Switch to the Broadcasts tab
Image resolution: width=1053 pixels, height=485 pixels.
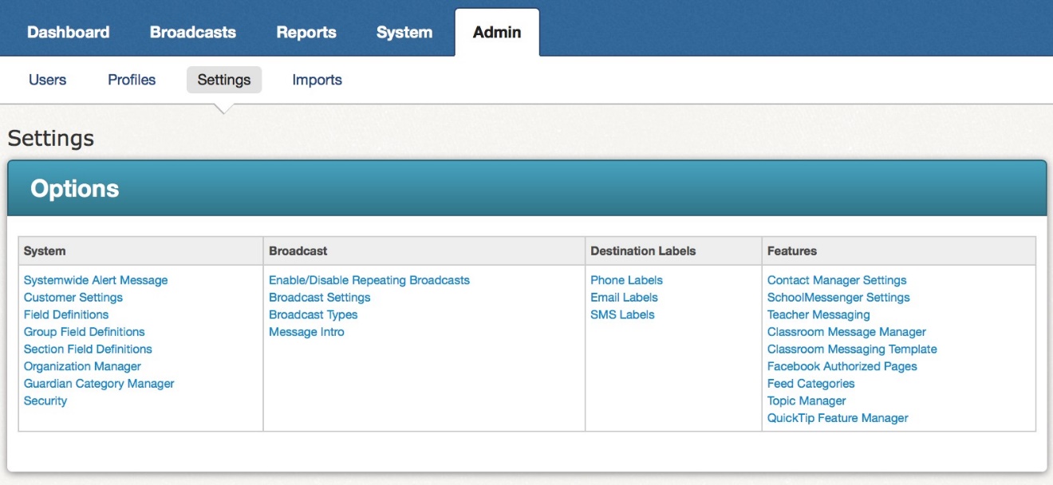tap(192, 33)
